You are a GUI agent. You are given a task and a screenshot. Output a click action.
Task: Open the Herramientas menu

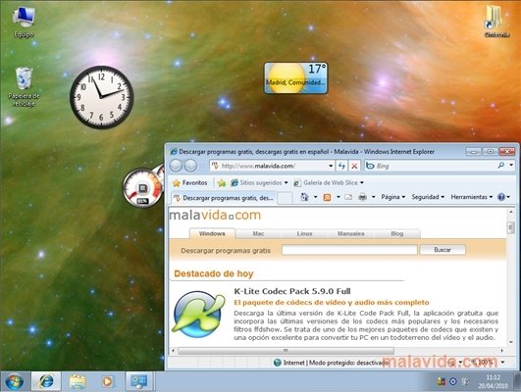(x=472, y=197)
